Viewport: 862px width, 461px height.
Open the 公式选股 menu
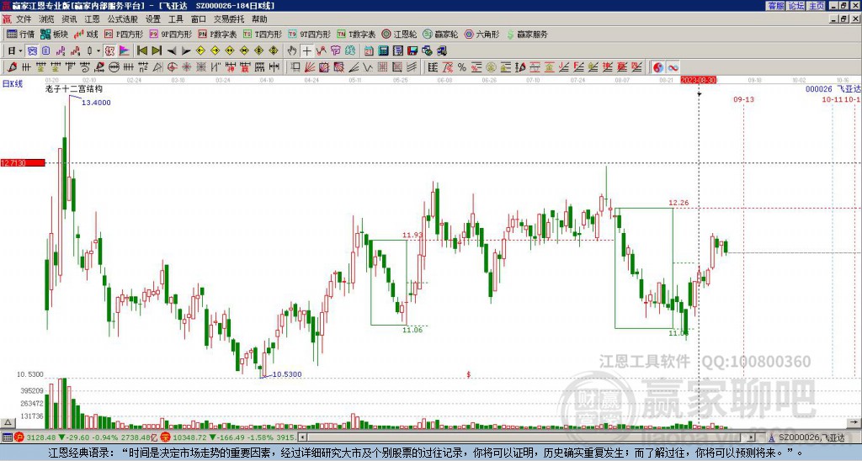(123, 19)
